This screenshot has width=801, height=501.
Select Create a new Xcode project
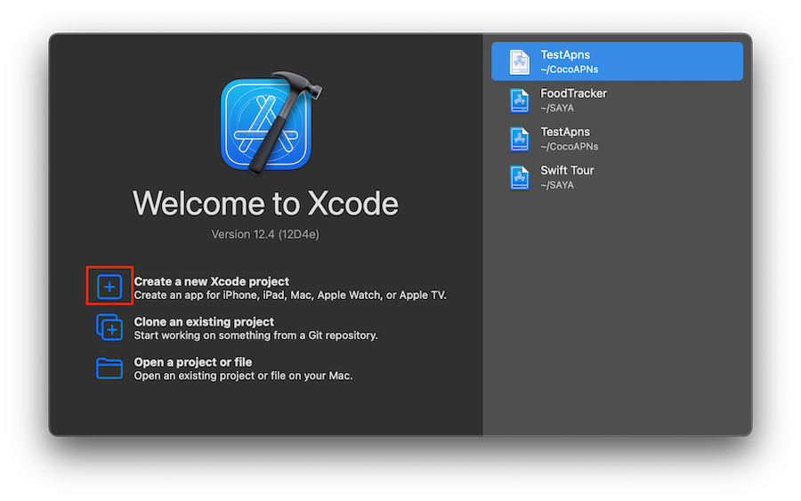211,281
